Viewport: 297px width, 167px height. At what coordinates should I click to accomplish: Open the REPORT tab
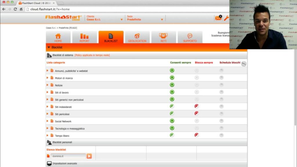tap(84, 37)
